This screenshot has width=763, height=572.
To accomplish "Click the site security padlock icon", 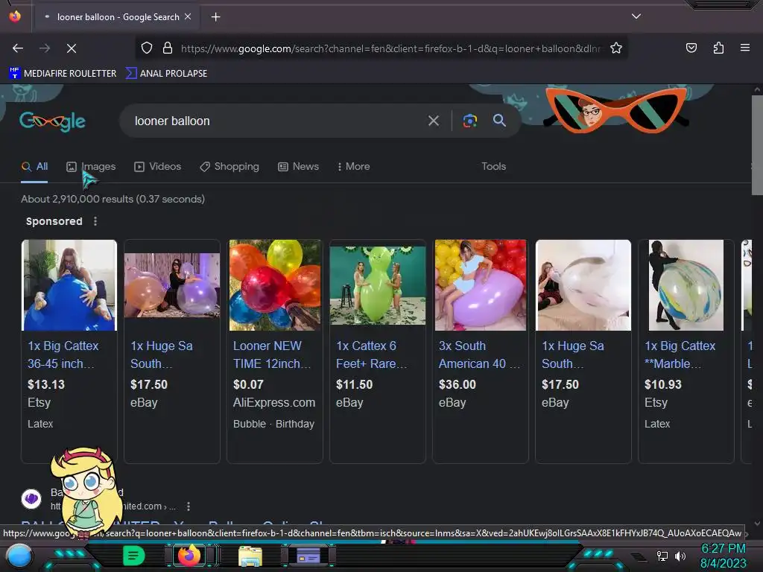I will coord(168,48).
